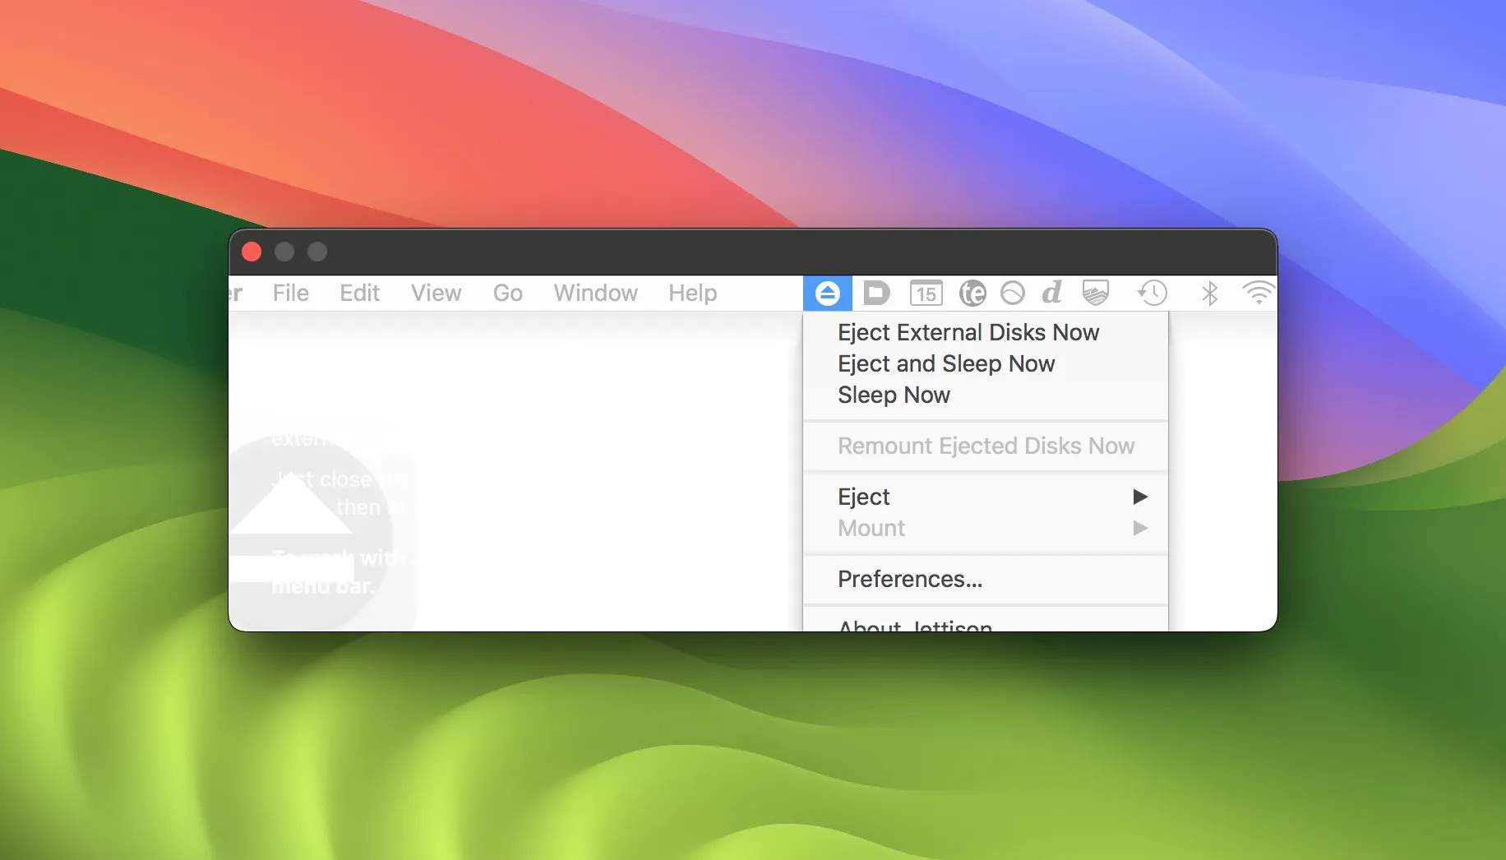Open the Window menu

click(x=595, y=294)
